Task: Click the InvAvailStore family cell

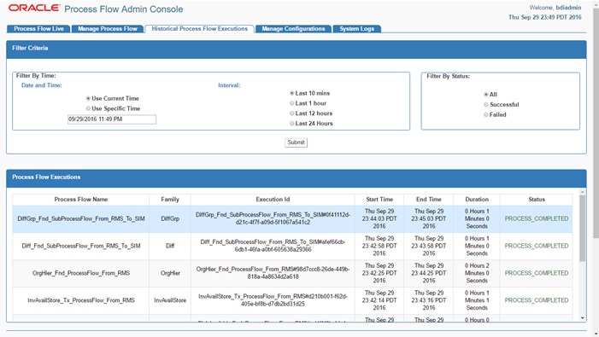Action: point(170,300)
